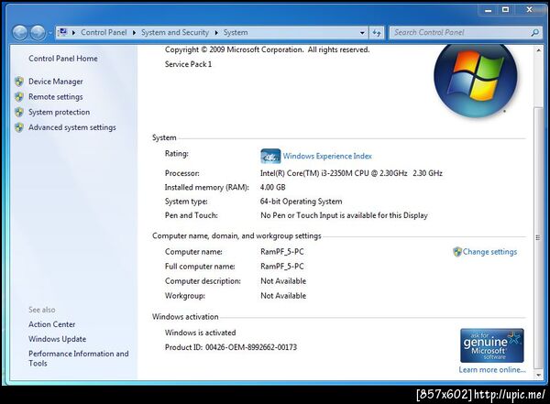Close the System window
The width and height of the screenshot is (550, 404).
tap(529, 10)
